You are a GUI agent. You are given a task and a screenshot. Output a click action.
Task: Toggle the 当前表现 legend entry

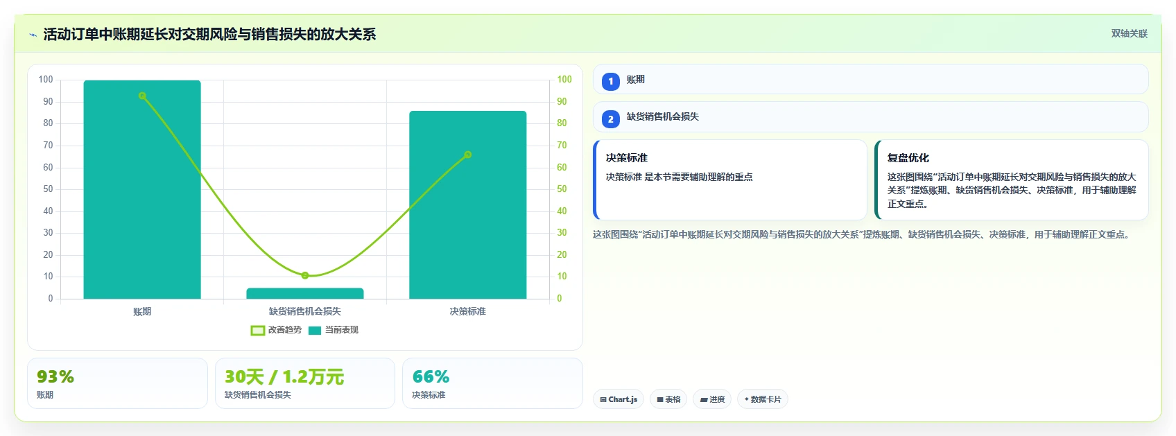(334, 330)
